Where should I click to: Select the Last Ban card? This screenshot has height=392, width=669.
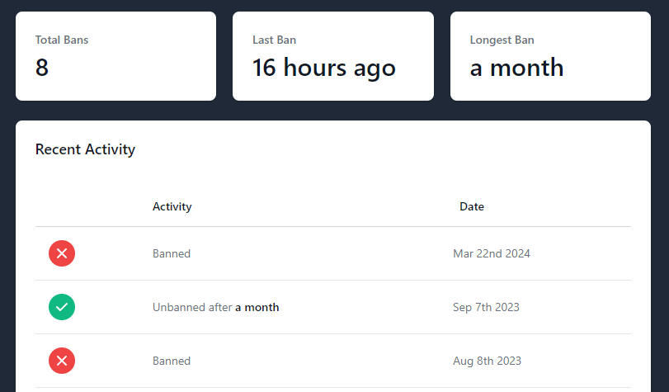click(x=332, y=56)
